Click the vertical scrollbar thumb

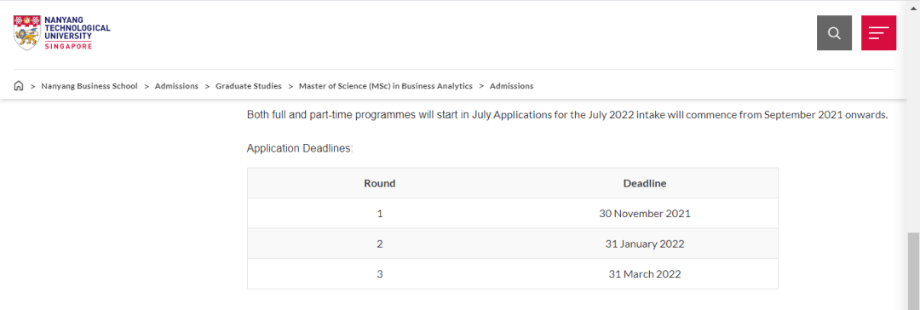point(913,271)
